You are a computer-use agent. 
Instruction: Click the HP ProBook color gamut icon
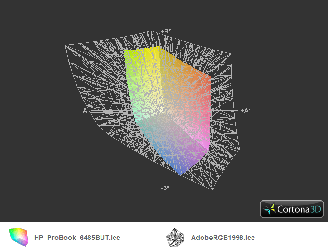pos(19,237)
